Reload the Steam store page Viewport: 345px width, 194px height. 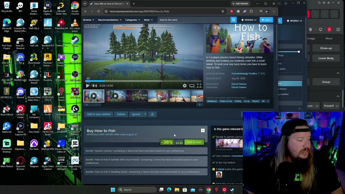[x=98, y=11]
